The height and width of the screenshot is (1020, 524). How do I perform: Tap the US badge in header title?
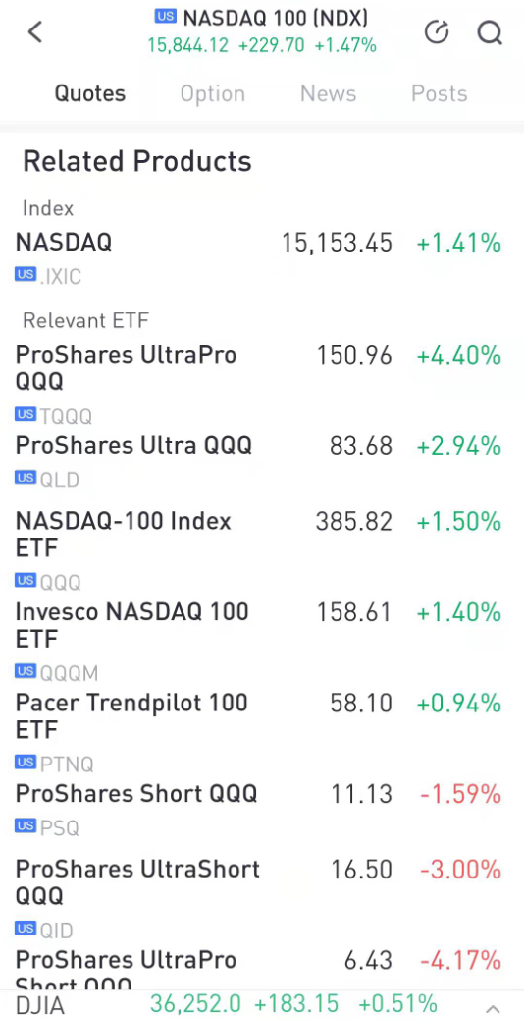(166, 17)
